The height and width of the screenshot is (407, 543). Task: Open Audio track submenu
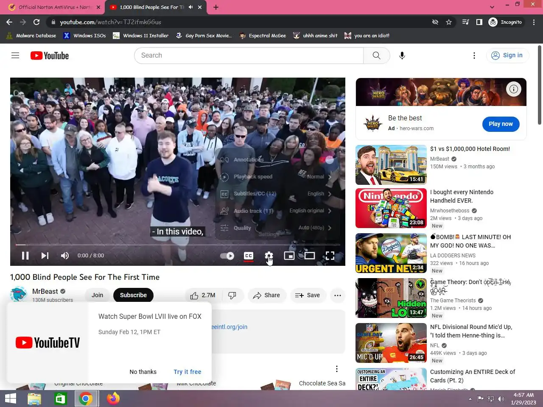(x=276, y=211)
